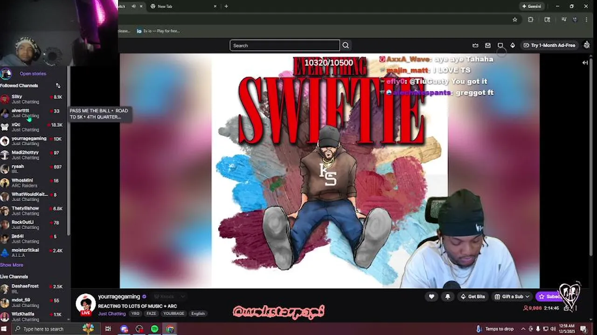Open the Windows notification center icon
597x335 pixels.
[583, 329]
